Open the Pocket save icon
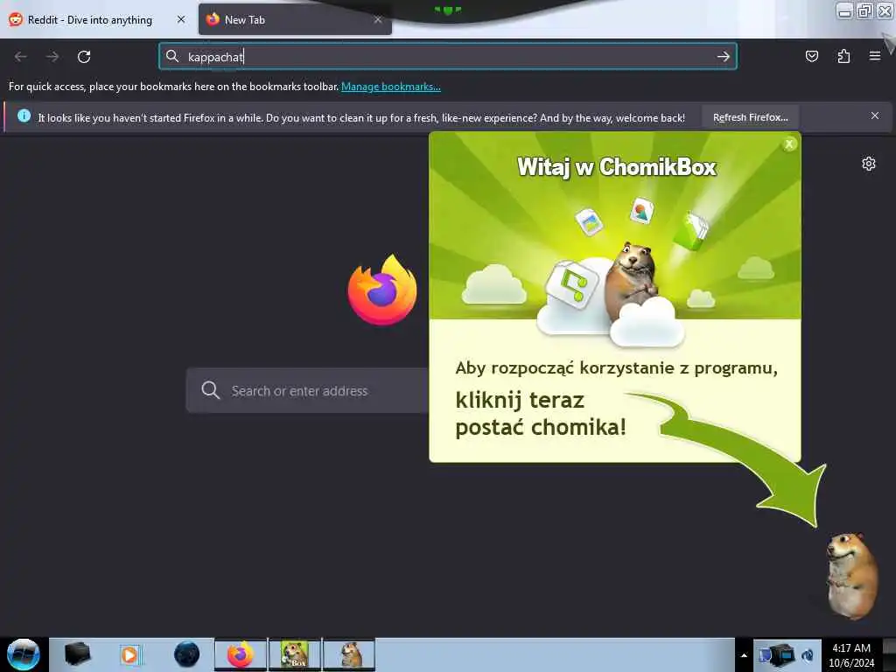This screenshot has width=896, height=672. 811,56
